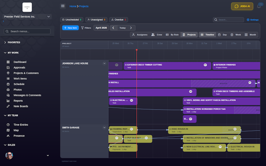Open the Schedule page
266x166 pixels.
19,84
